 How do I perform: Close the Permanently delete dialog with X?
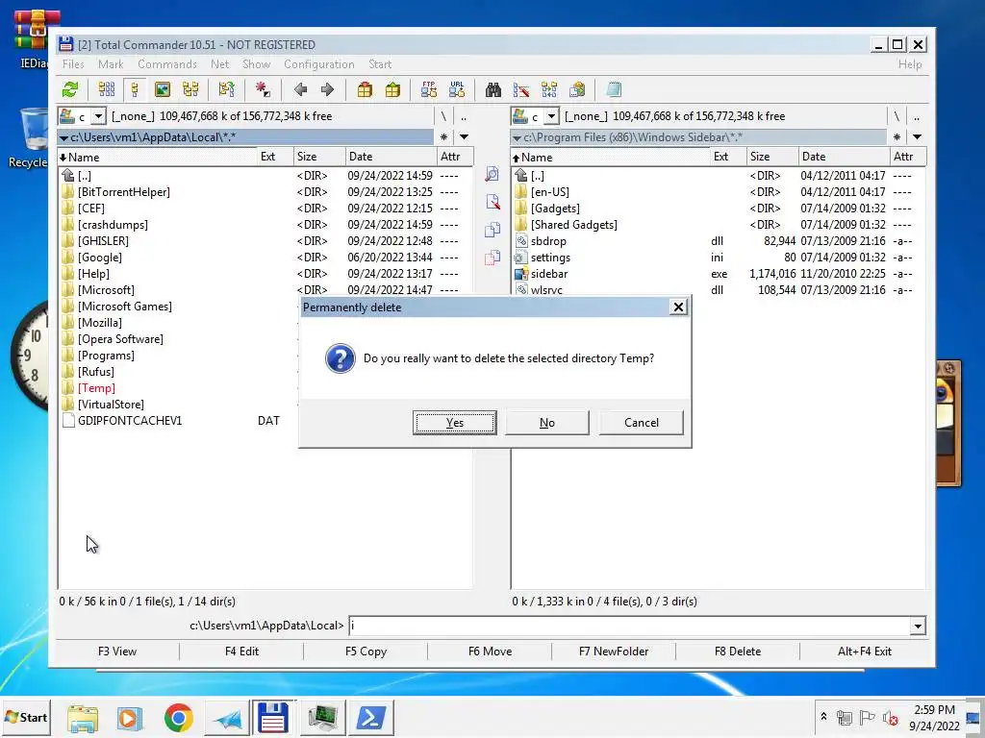click(678, 307)
